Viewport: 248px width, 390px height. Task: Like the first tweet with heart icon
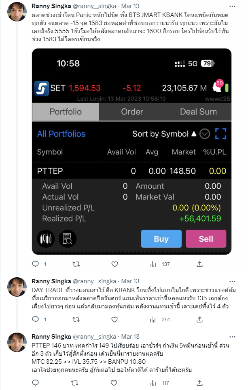tap(114, 264)
